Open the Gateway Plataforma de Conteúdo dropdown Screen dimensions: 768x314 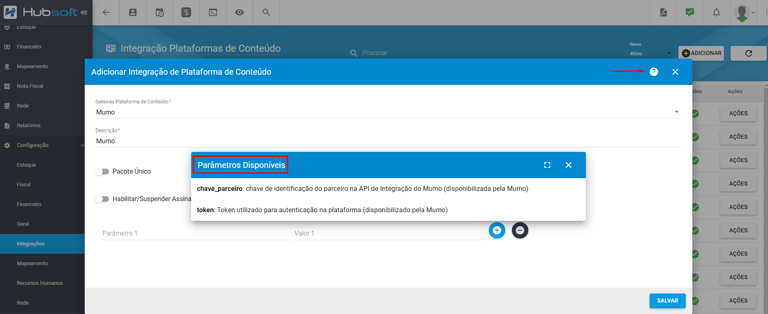(x=389, y=112)
